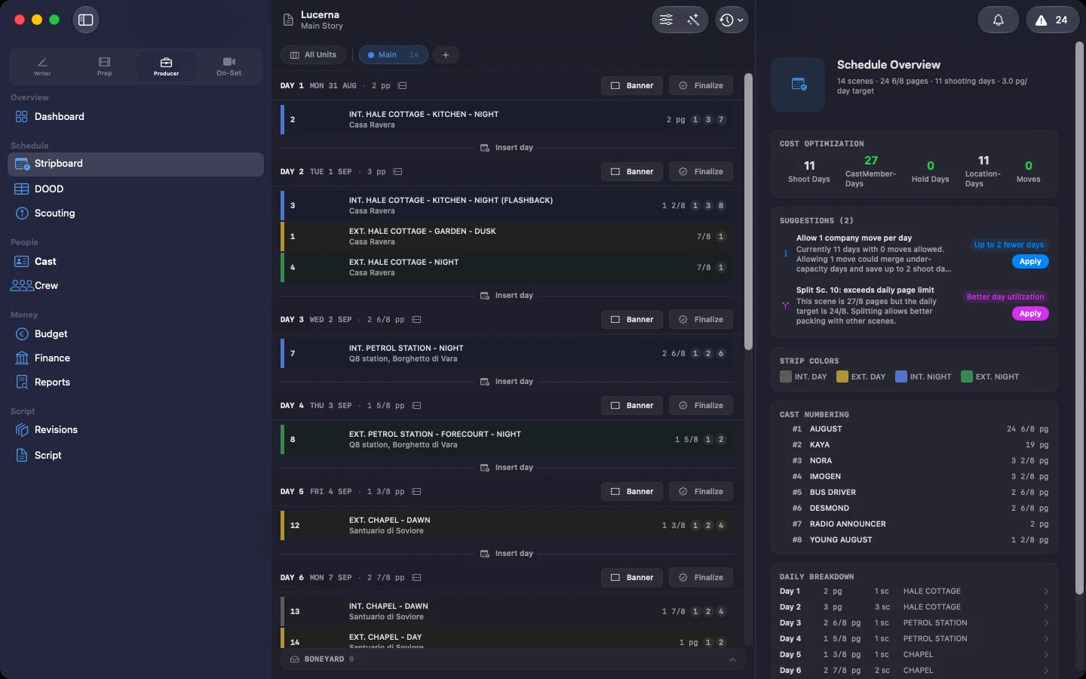Switch to the Writer tab

[42, 66]
